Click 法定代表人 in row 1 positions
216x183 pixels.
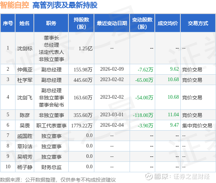point(51,52)
